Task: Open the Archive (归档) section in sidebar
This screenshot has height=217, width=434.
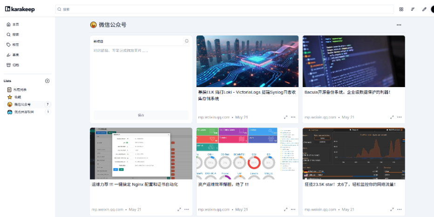Action: click(15, 65)
